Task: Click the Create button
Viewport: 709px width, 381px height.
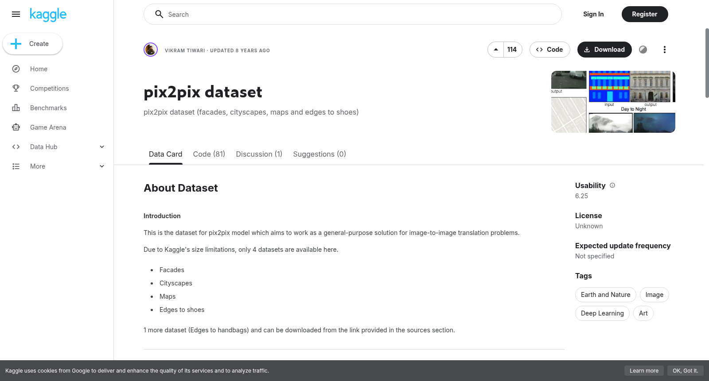Action: (x=32, y=44)
